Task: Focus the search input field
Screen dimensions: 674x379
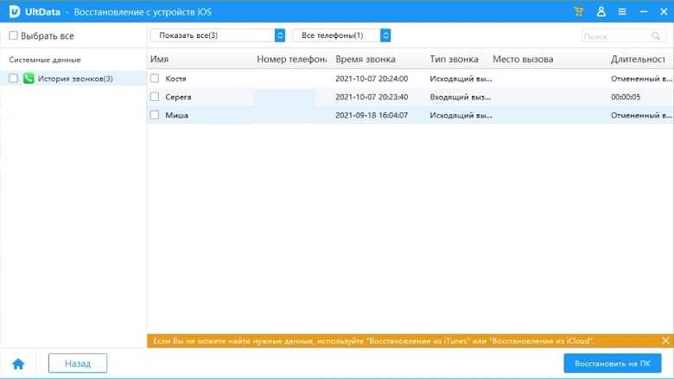Action: point(615,36)
